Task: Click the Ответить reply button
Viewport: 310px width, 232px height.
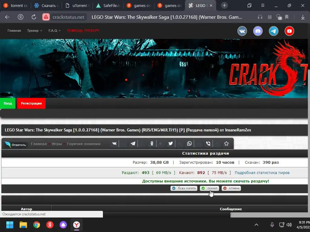Action: click(x=16, y=145)
